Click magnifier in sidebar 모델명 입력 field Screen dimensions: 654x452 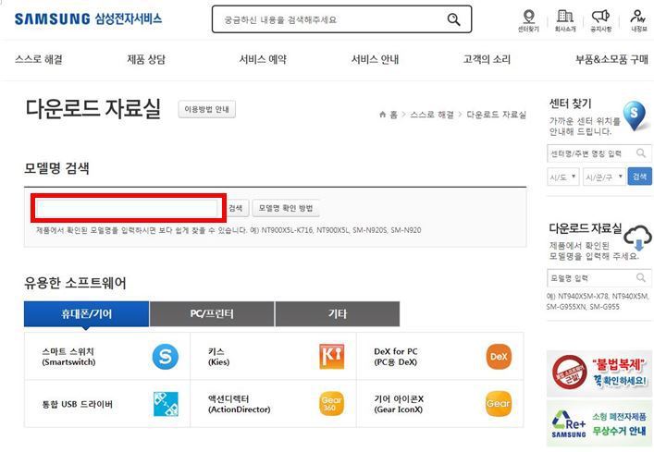641,277
